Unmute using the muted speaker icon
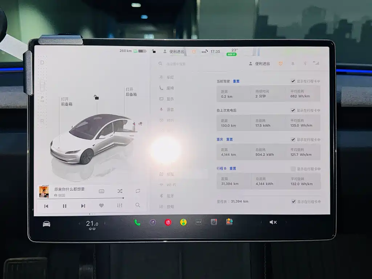372x279 pixels. [x=273, y=222]
